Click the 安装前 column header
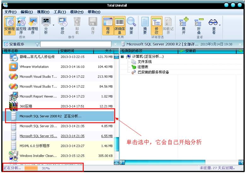 [x=207, y=51]
